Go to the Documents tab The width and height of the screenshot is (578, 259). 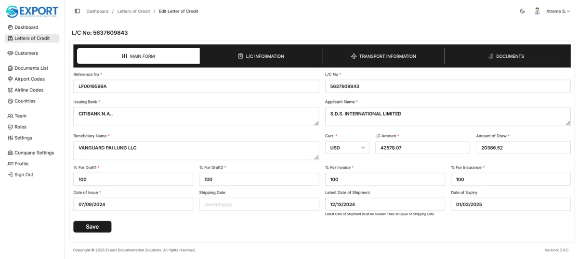point(506,56)
